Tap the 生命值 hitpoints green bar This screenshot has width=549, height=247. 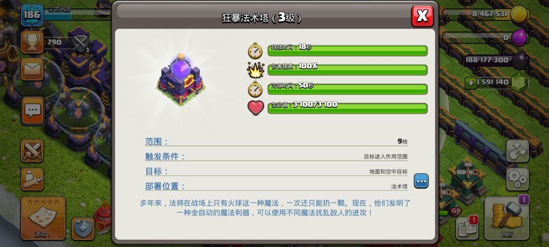(347, 108)
